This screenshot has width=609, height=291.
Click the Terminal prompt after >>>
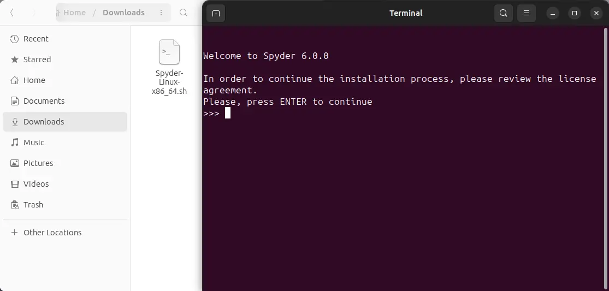(x=228, y=114)
